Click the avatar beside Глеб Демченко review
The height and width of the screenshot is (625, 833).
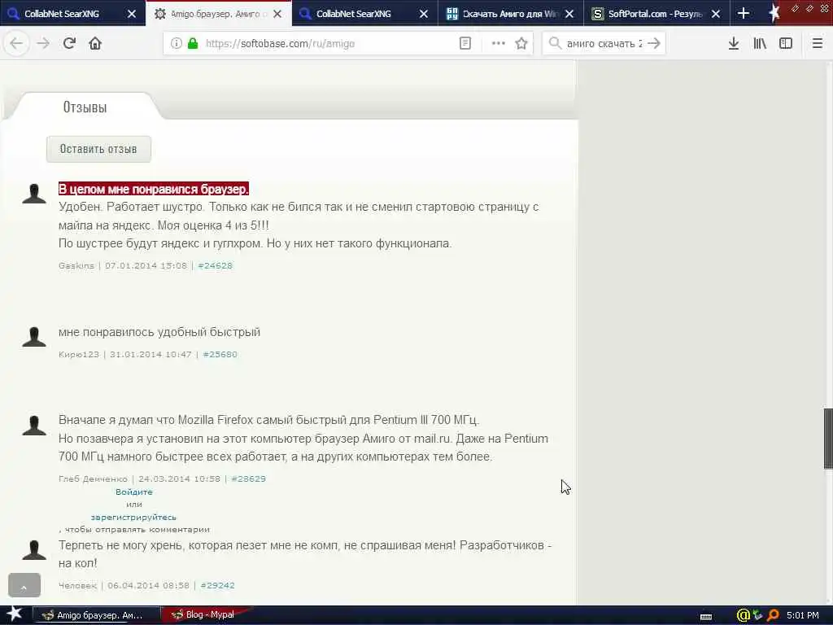[x=34, y=425]
